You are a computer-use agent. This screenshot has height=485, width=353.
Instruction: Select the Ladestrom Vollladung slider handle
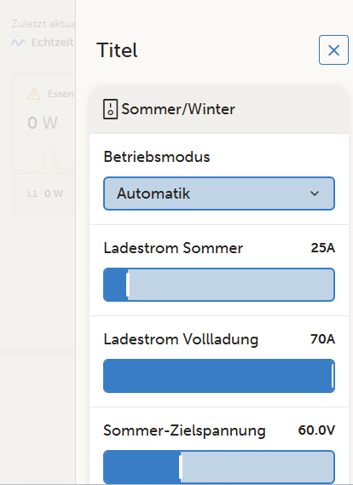tap(333, 376)
